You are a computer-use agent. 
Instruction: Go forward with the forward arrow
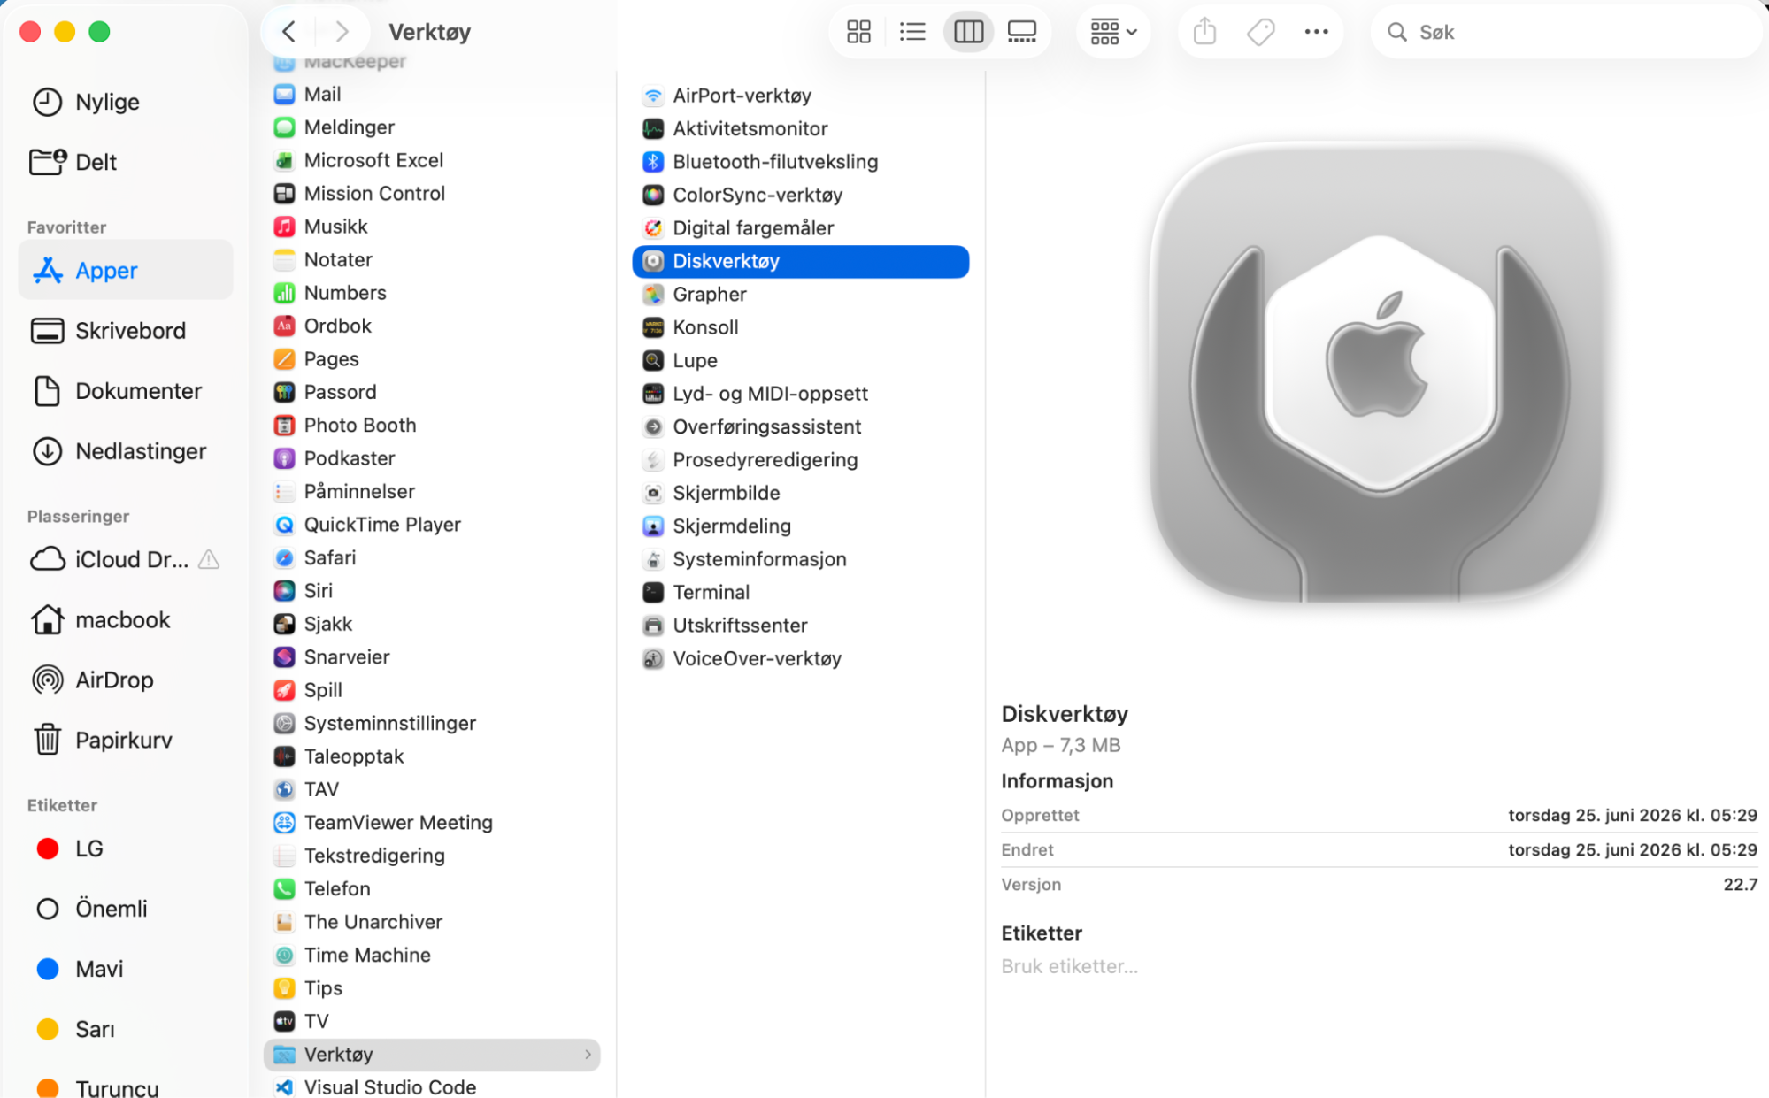[342, 32]
